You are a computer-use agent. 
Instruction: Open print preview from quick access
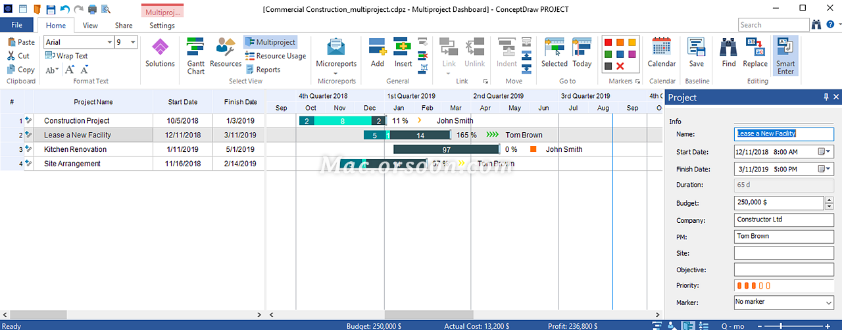click(x=105, y=9)
